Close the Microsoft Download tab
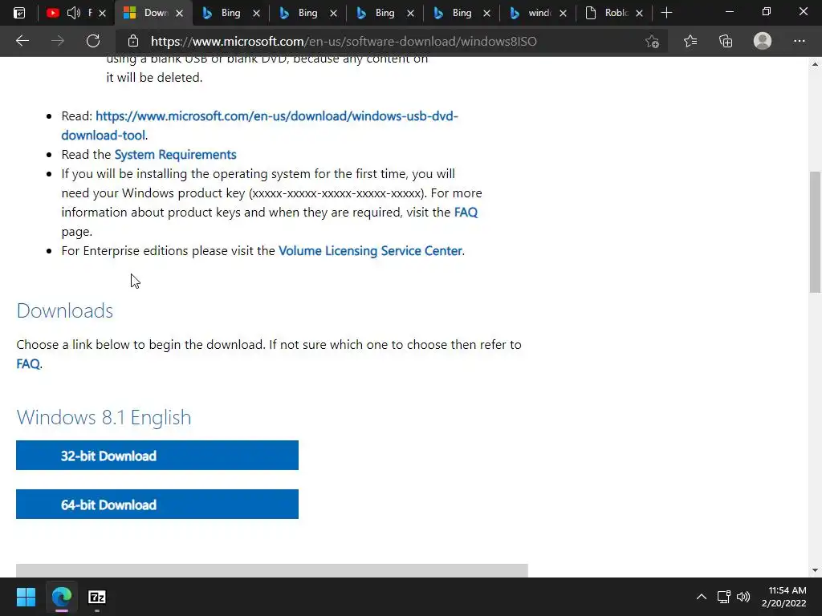822x616 pixels. [179, 13]
